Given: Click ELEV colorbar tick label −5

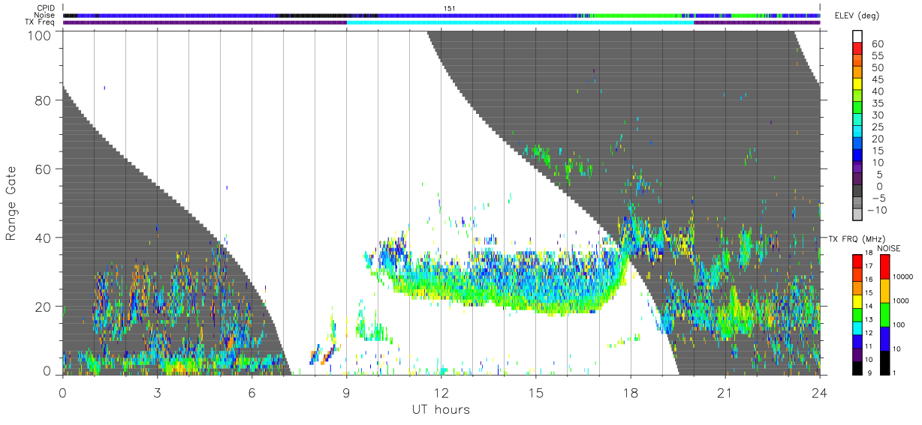Looking at the screenshot, I should point(878,199).
